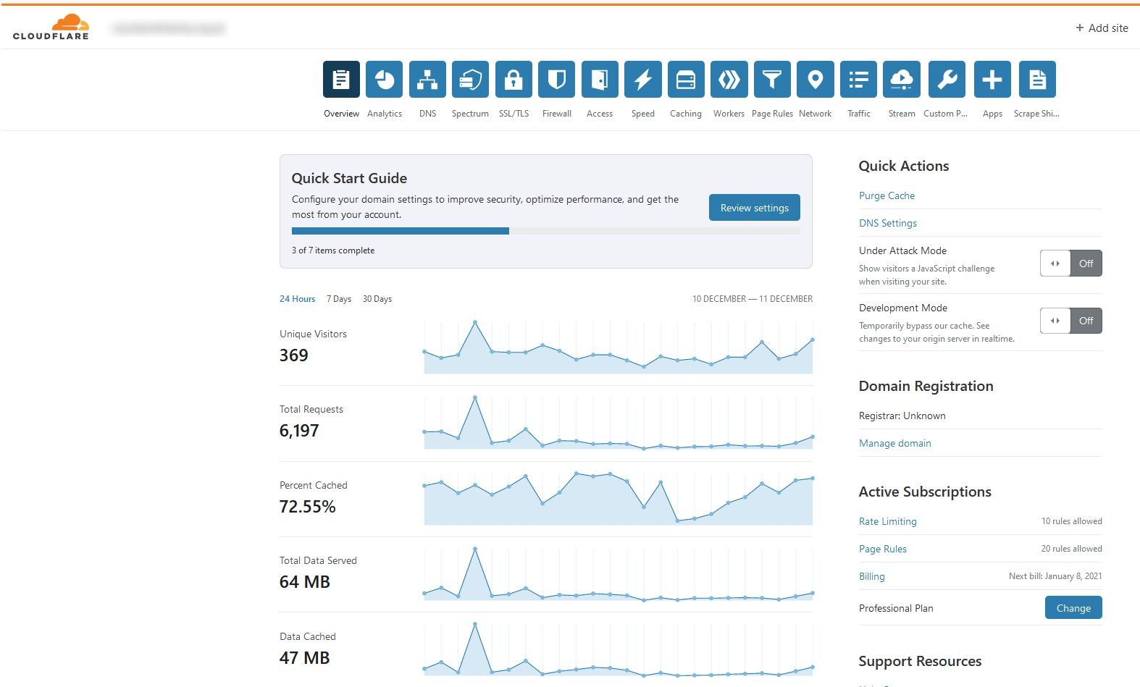Click the '64 MB' data served value
1140x687 pixels.
305,582
